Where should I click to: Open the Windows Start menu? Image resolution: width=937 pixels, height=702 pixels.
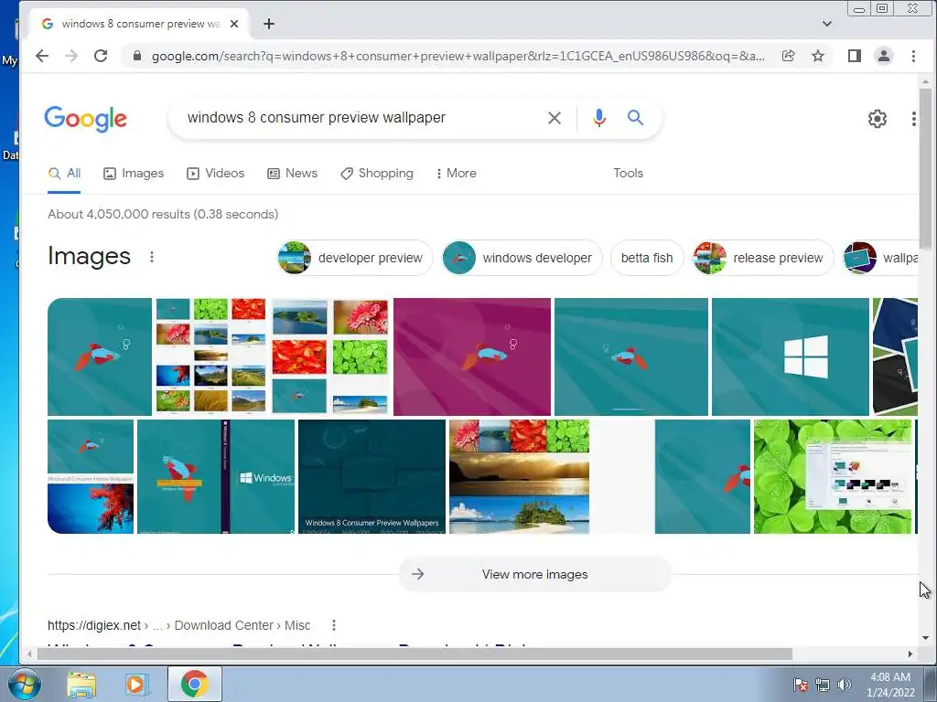tap(24, 684)
